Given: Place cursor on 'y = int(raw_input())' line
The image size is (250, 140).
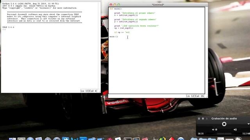Looking at the screenshot, I should pos(126,22).
